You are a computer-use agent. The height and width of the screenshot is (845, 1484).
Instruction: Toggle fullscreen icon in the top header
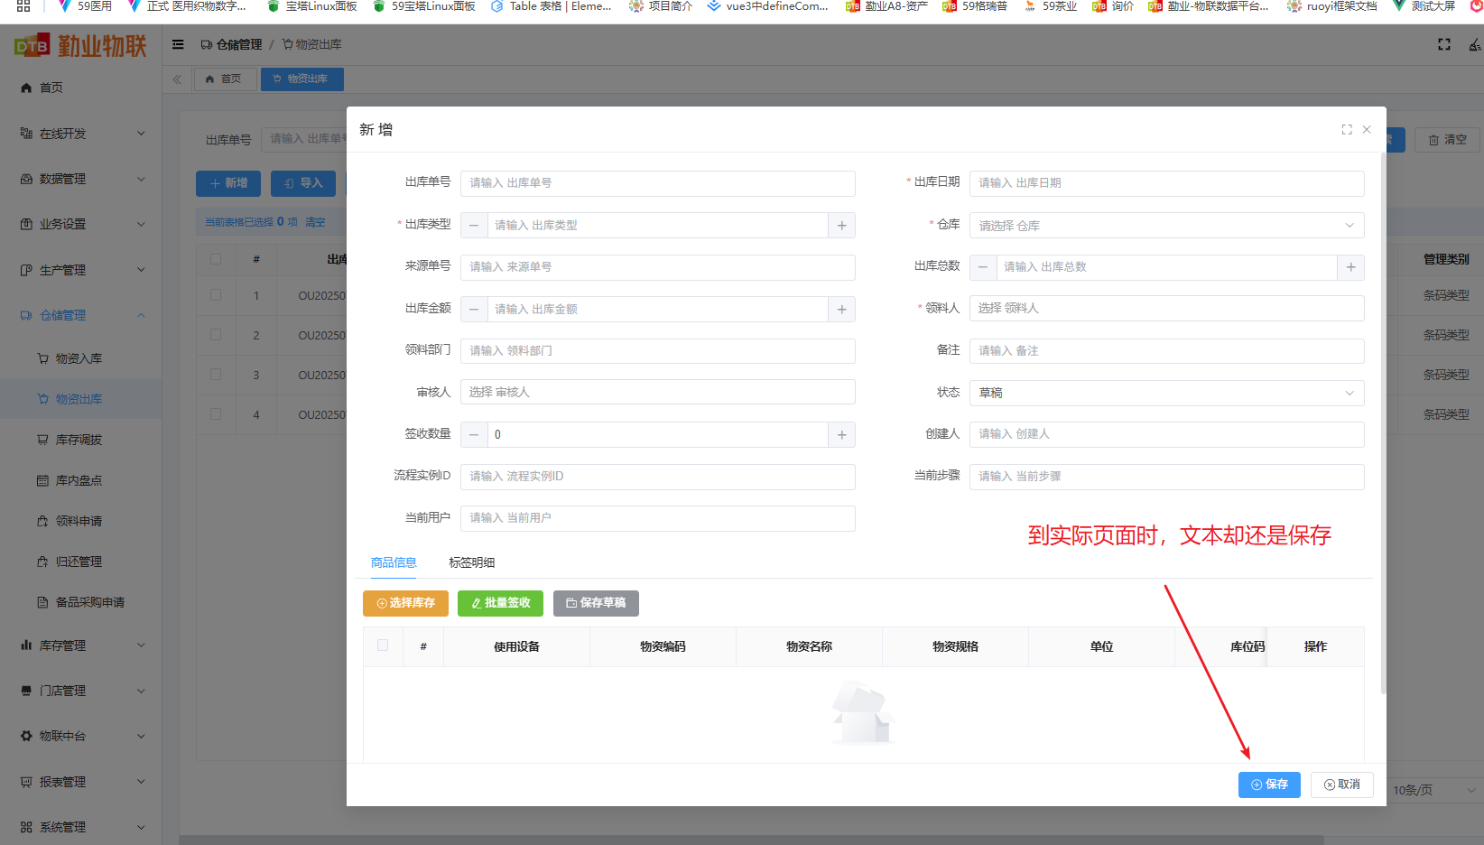pyautogui.click(x=1444, y=44)
